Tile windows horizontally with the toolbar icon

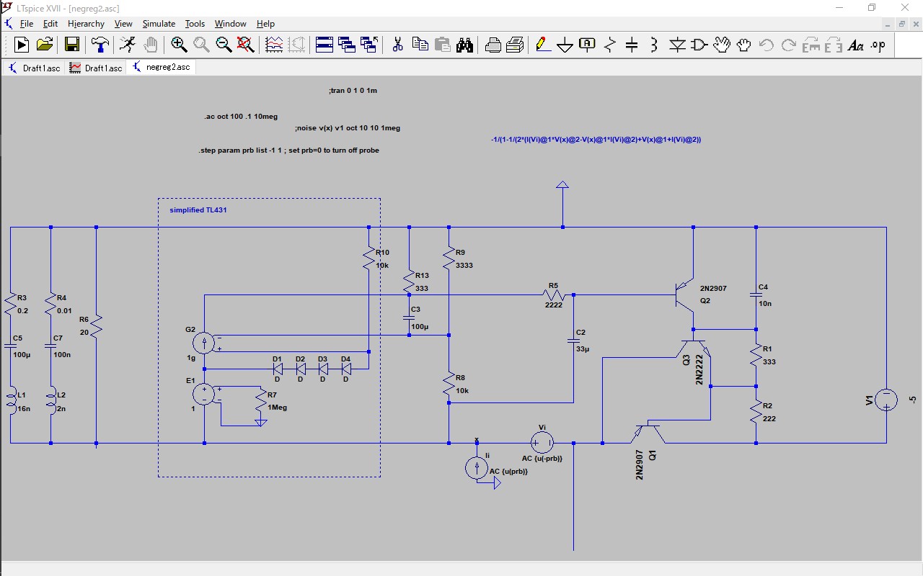coord(324,45)
